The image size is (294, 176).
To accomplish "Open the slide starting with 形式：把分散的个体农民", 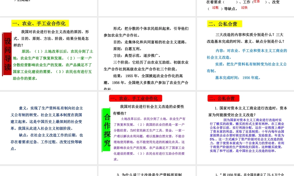I will pos(147,54).
